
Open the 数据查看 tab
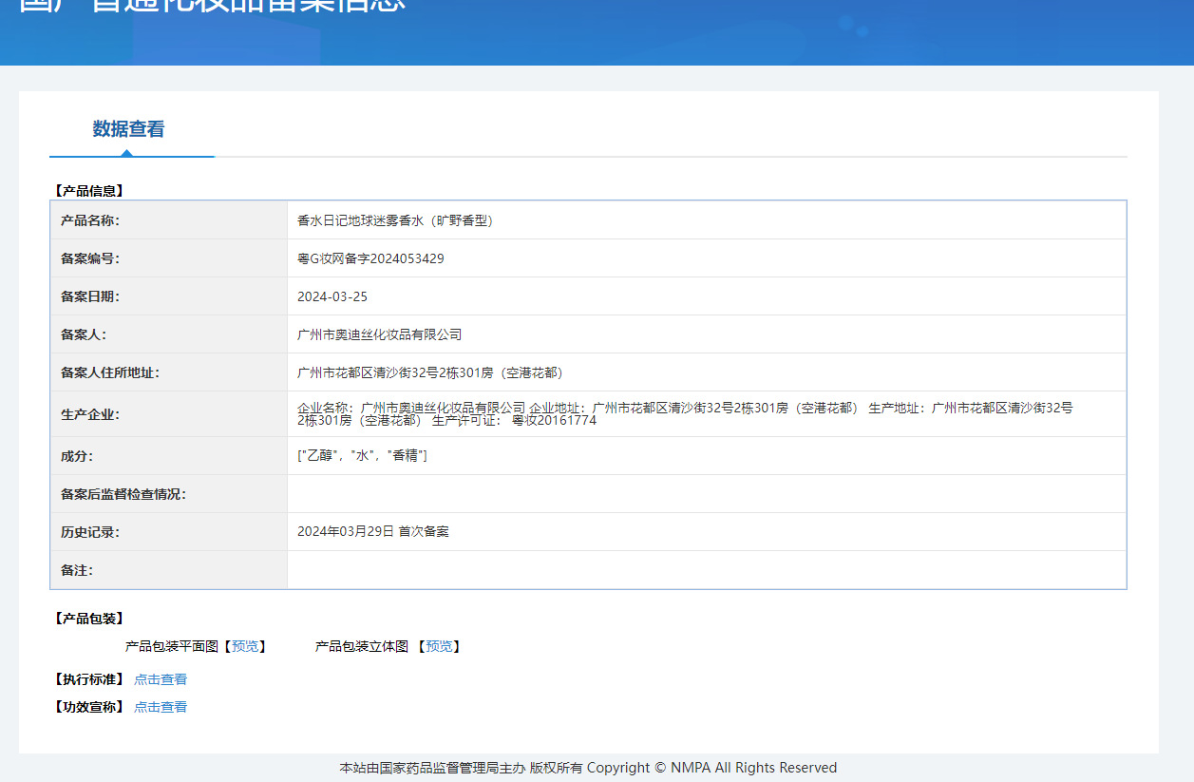click(x=128, y=129)
